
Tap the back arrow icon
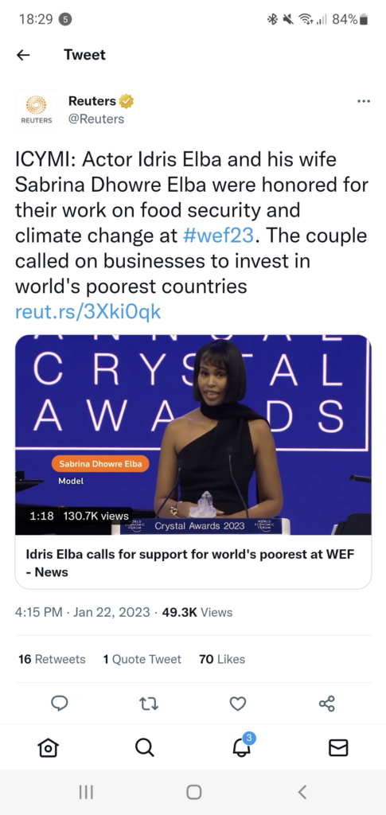(x=23, y=55)
